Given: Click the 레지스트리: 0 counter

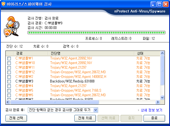Looking at the screenshot, I should [121, 38].
